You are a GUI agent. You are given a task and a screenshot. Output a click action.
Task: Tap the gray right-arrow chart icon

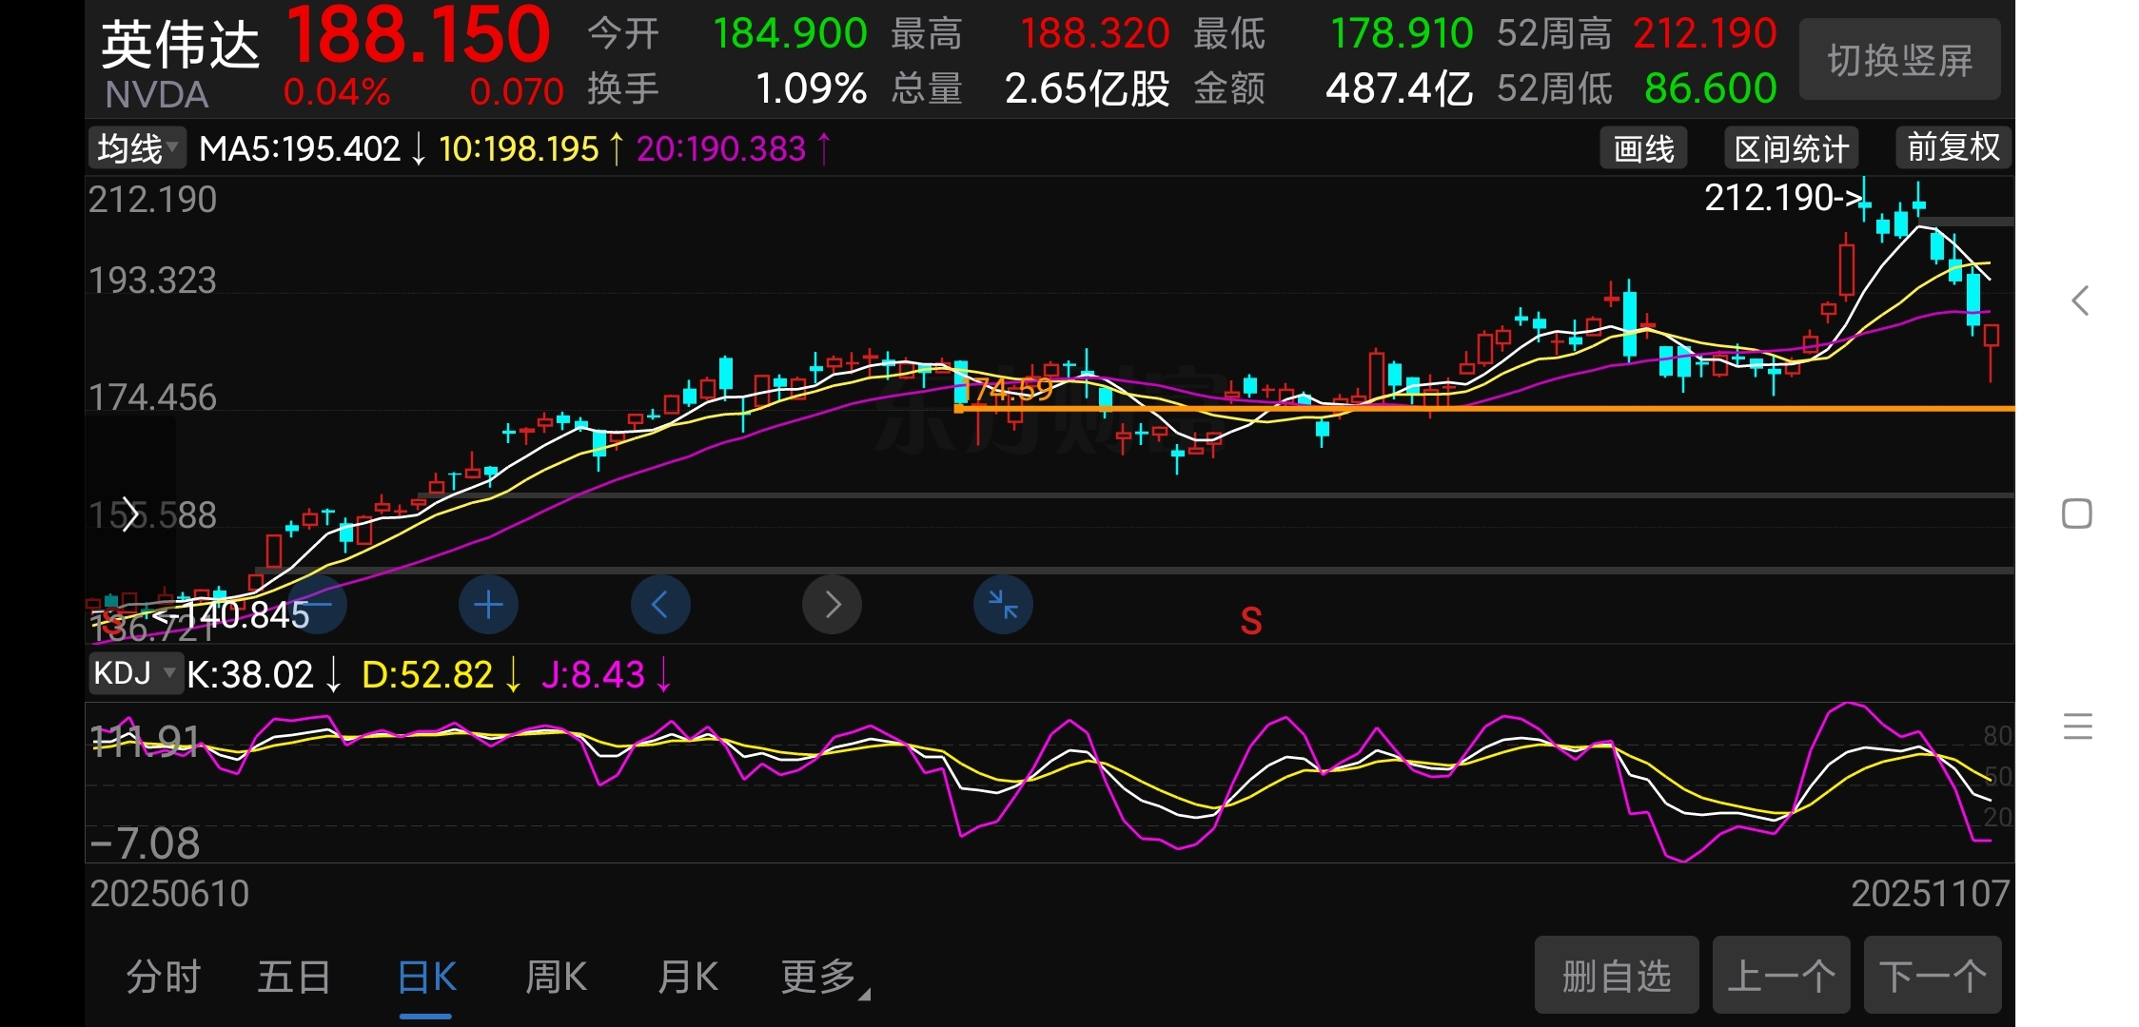(832, 605)
